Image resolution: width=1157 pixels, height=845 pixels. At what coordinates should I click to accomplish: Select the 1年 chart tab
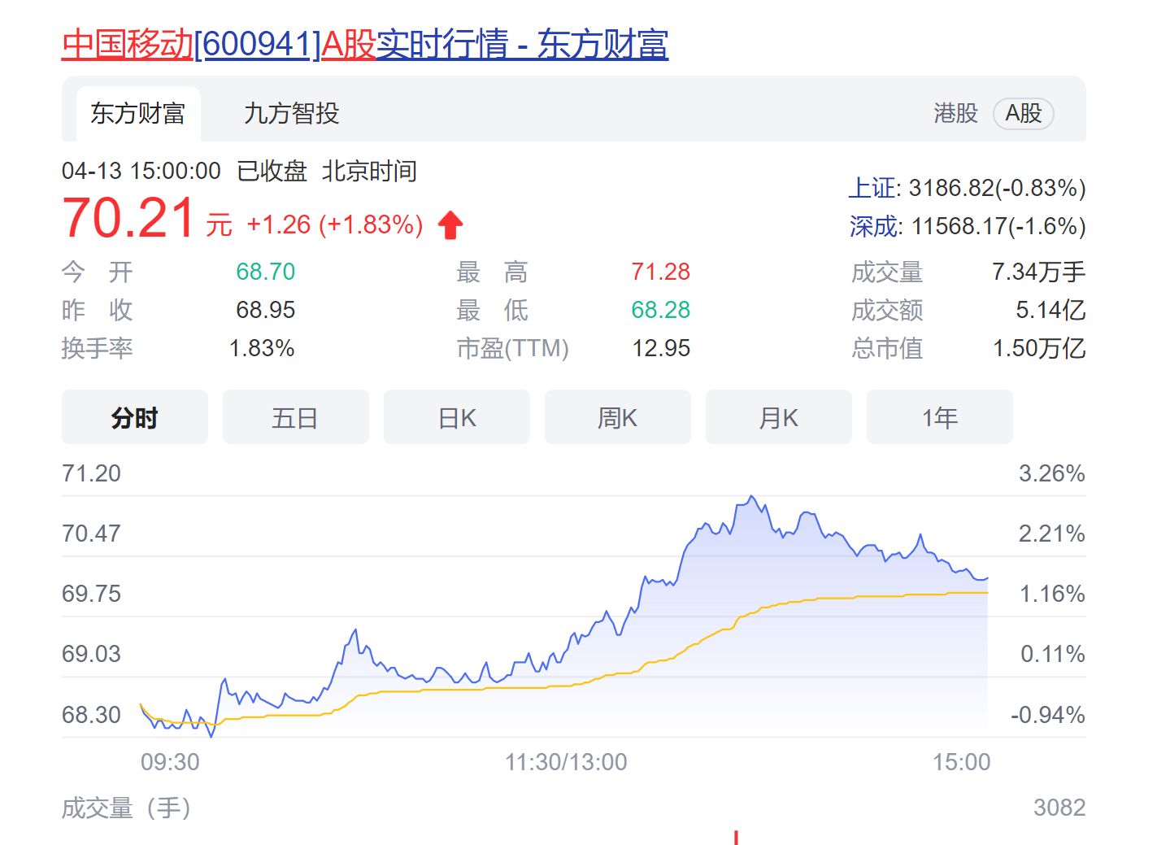[940, 417]
